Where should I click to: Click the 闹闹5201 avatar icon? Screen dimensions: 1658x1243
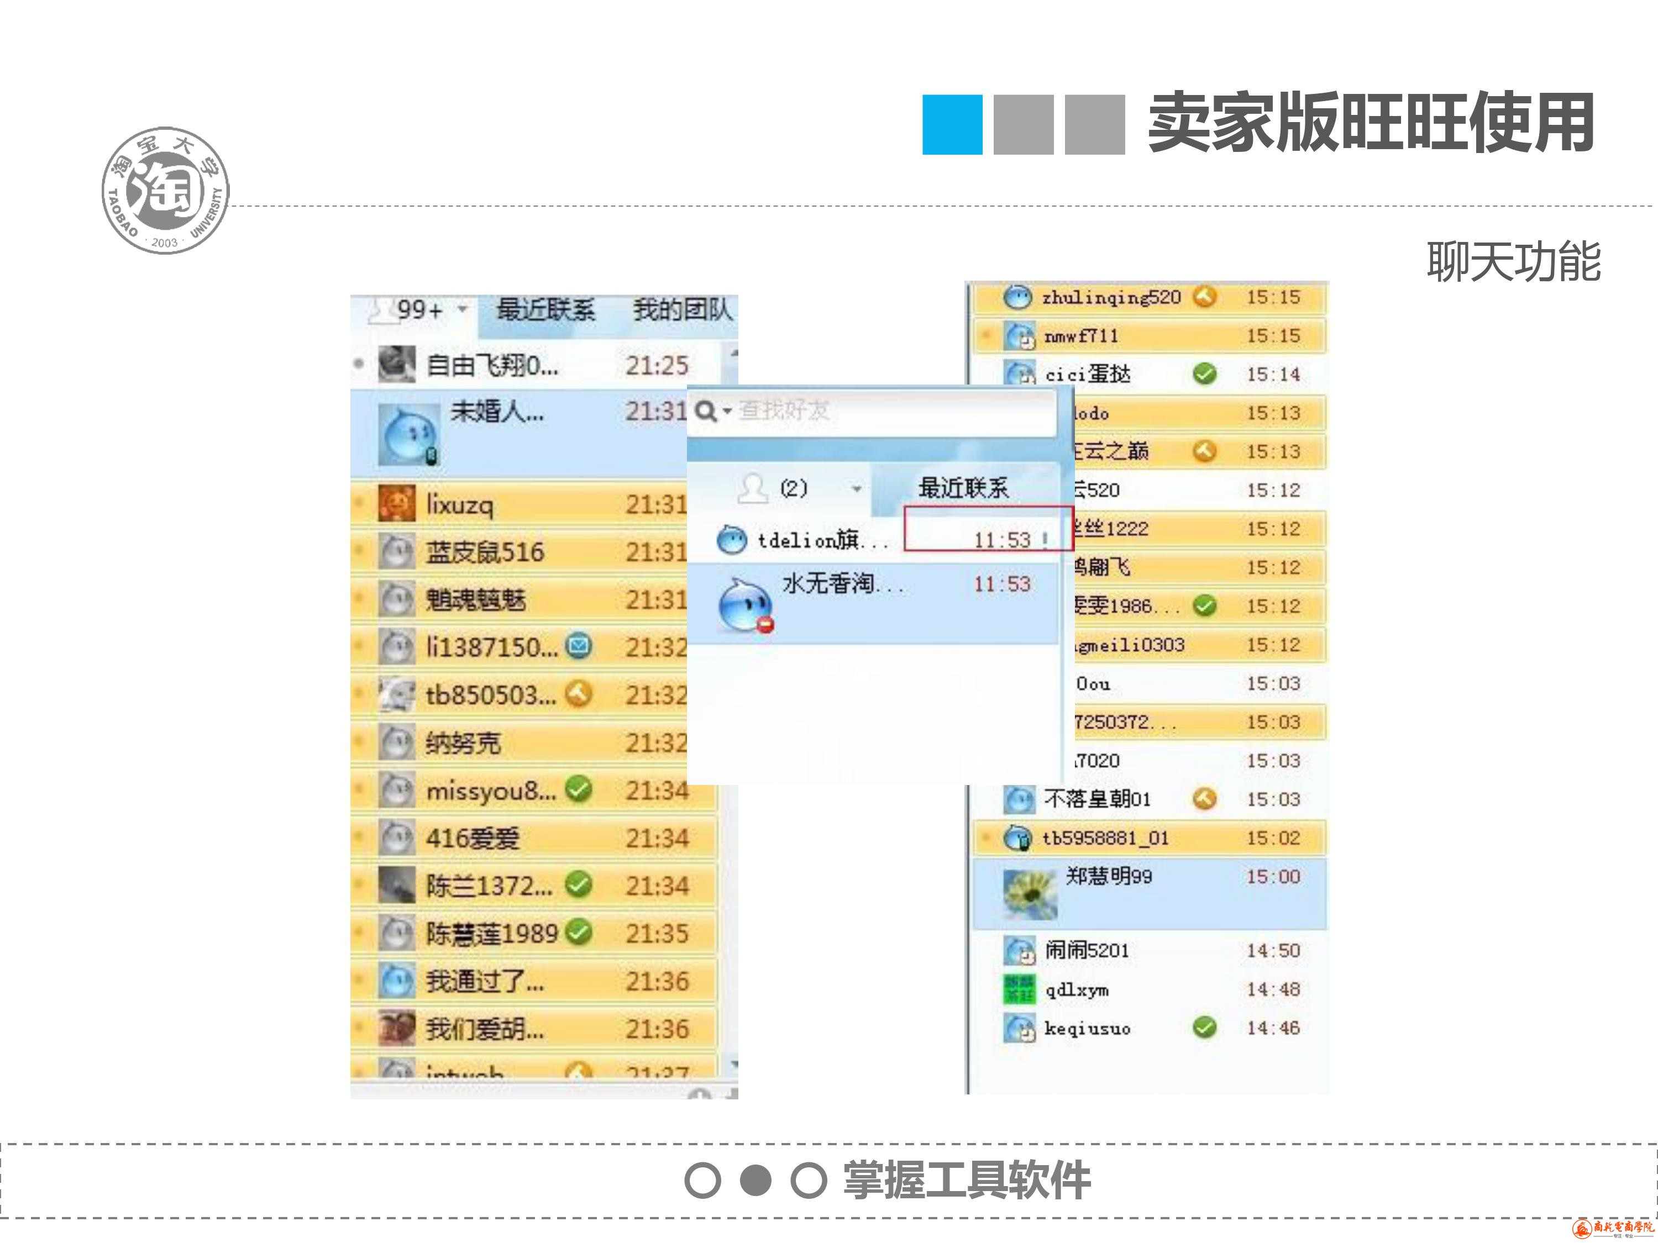click(1019, 951)
